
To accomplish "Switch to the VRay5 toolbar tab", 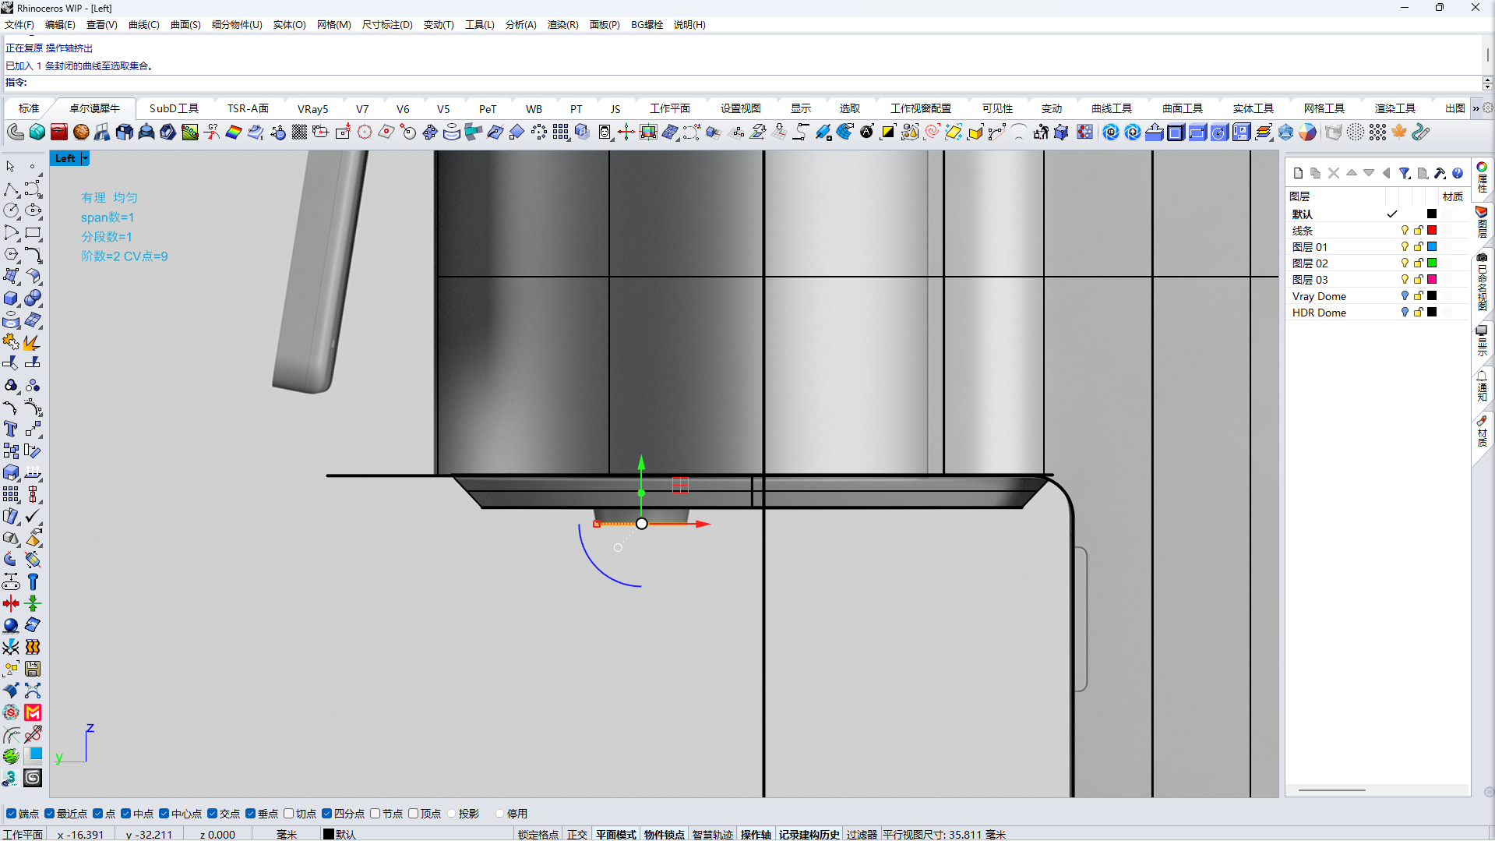I will (313, 109).
